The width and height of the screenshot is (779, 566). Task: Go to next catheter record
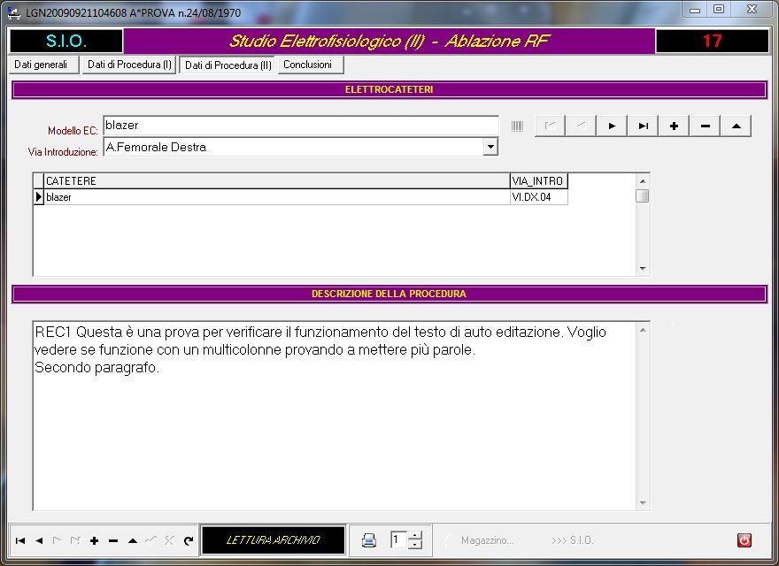612,126
